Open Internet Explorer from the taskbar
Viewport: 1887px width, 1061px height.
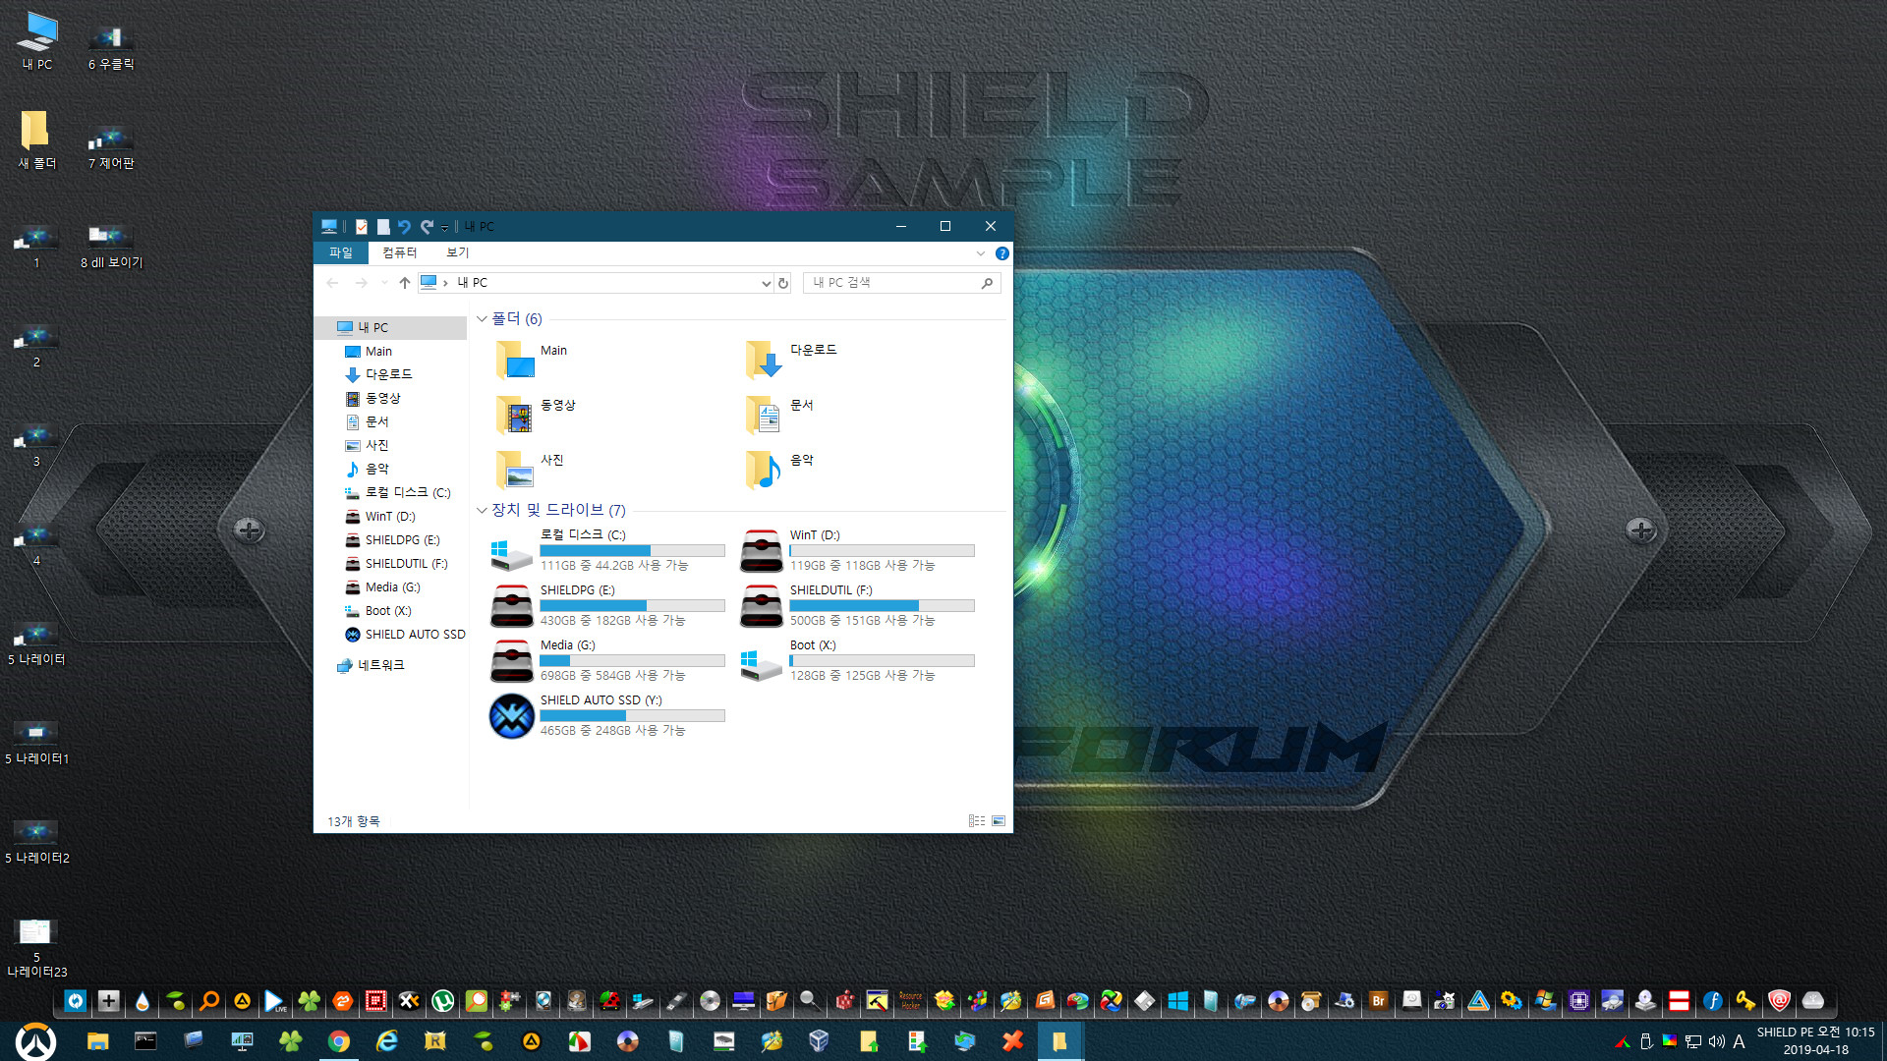386,1041
